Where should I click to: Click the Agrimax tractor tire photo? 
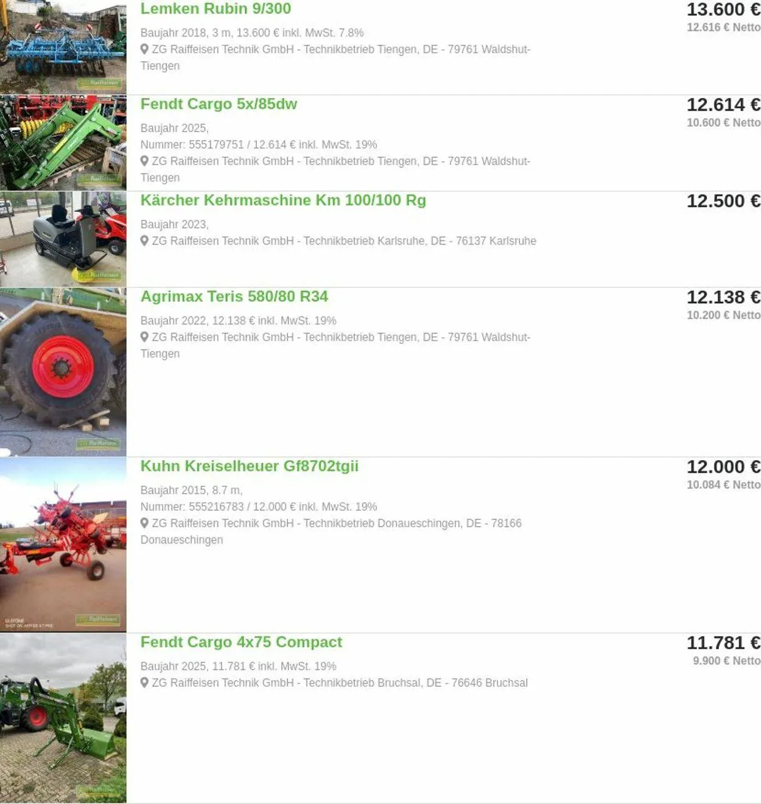point(63,372)
